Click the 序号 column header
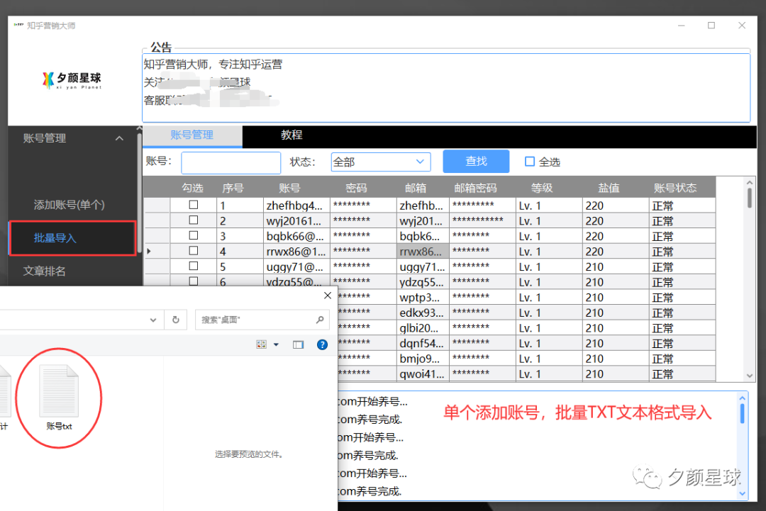 [233, 188]
